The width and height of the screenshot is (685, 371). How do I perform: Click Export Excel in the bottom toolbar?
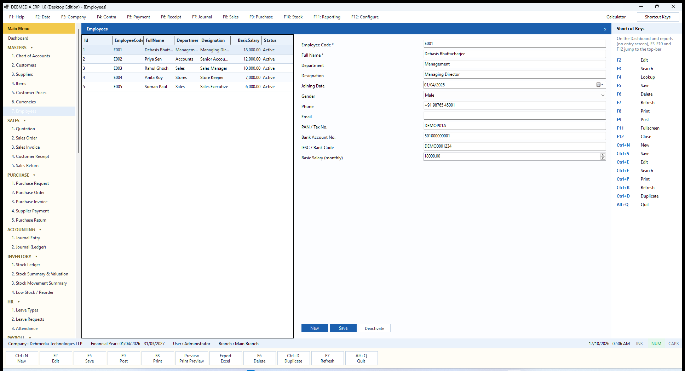[x=225, y=358]
